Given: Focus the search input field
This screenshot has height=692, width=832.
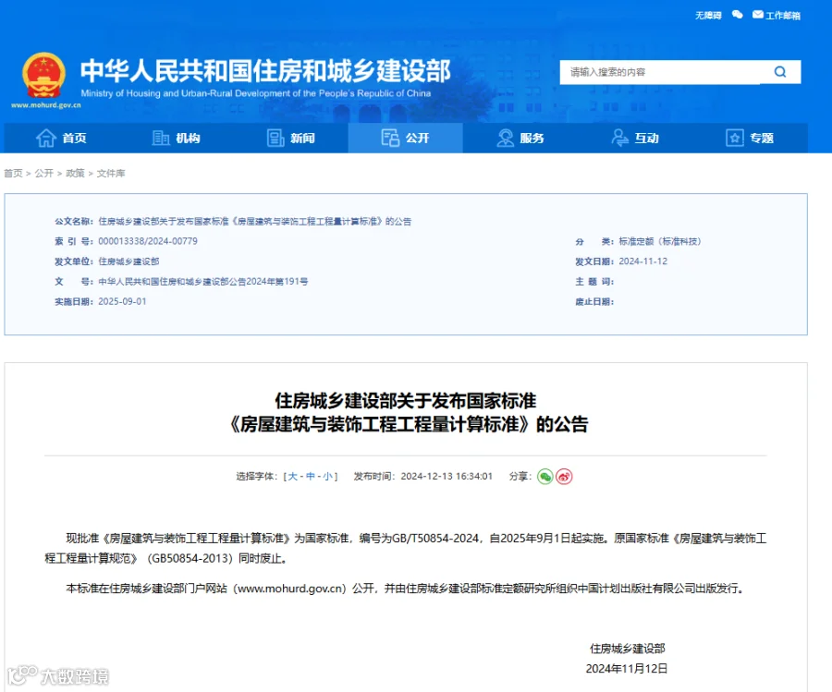Looking at the screenshot, I should coord(659,71).
